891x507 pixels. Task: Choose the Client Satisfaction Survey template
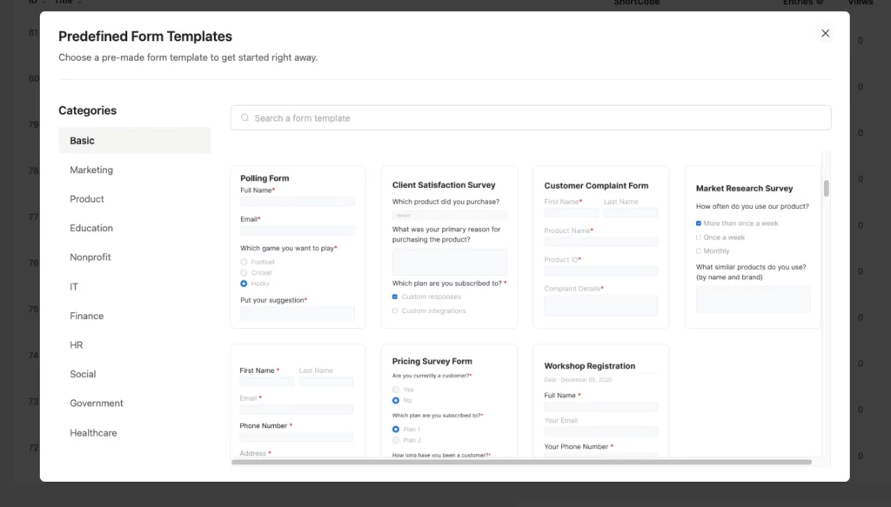[450, 247]
